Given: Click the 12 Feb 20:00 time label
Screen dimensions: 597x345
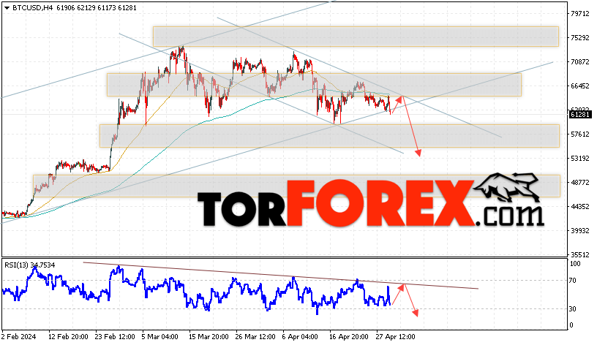Looking at the screenshot, I should 68,337.
